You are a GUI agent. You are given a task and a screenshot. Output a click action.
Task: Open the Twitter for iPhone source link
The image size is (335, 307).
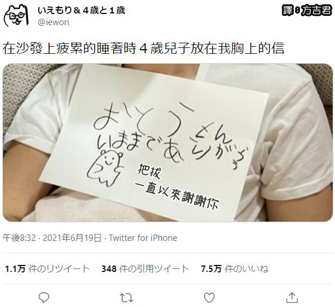(x=143, y=238)
